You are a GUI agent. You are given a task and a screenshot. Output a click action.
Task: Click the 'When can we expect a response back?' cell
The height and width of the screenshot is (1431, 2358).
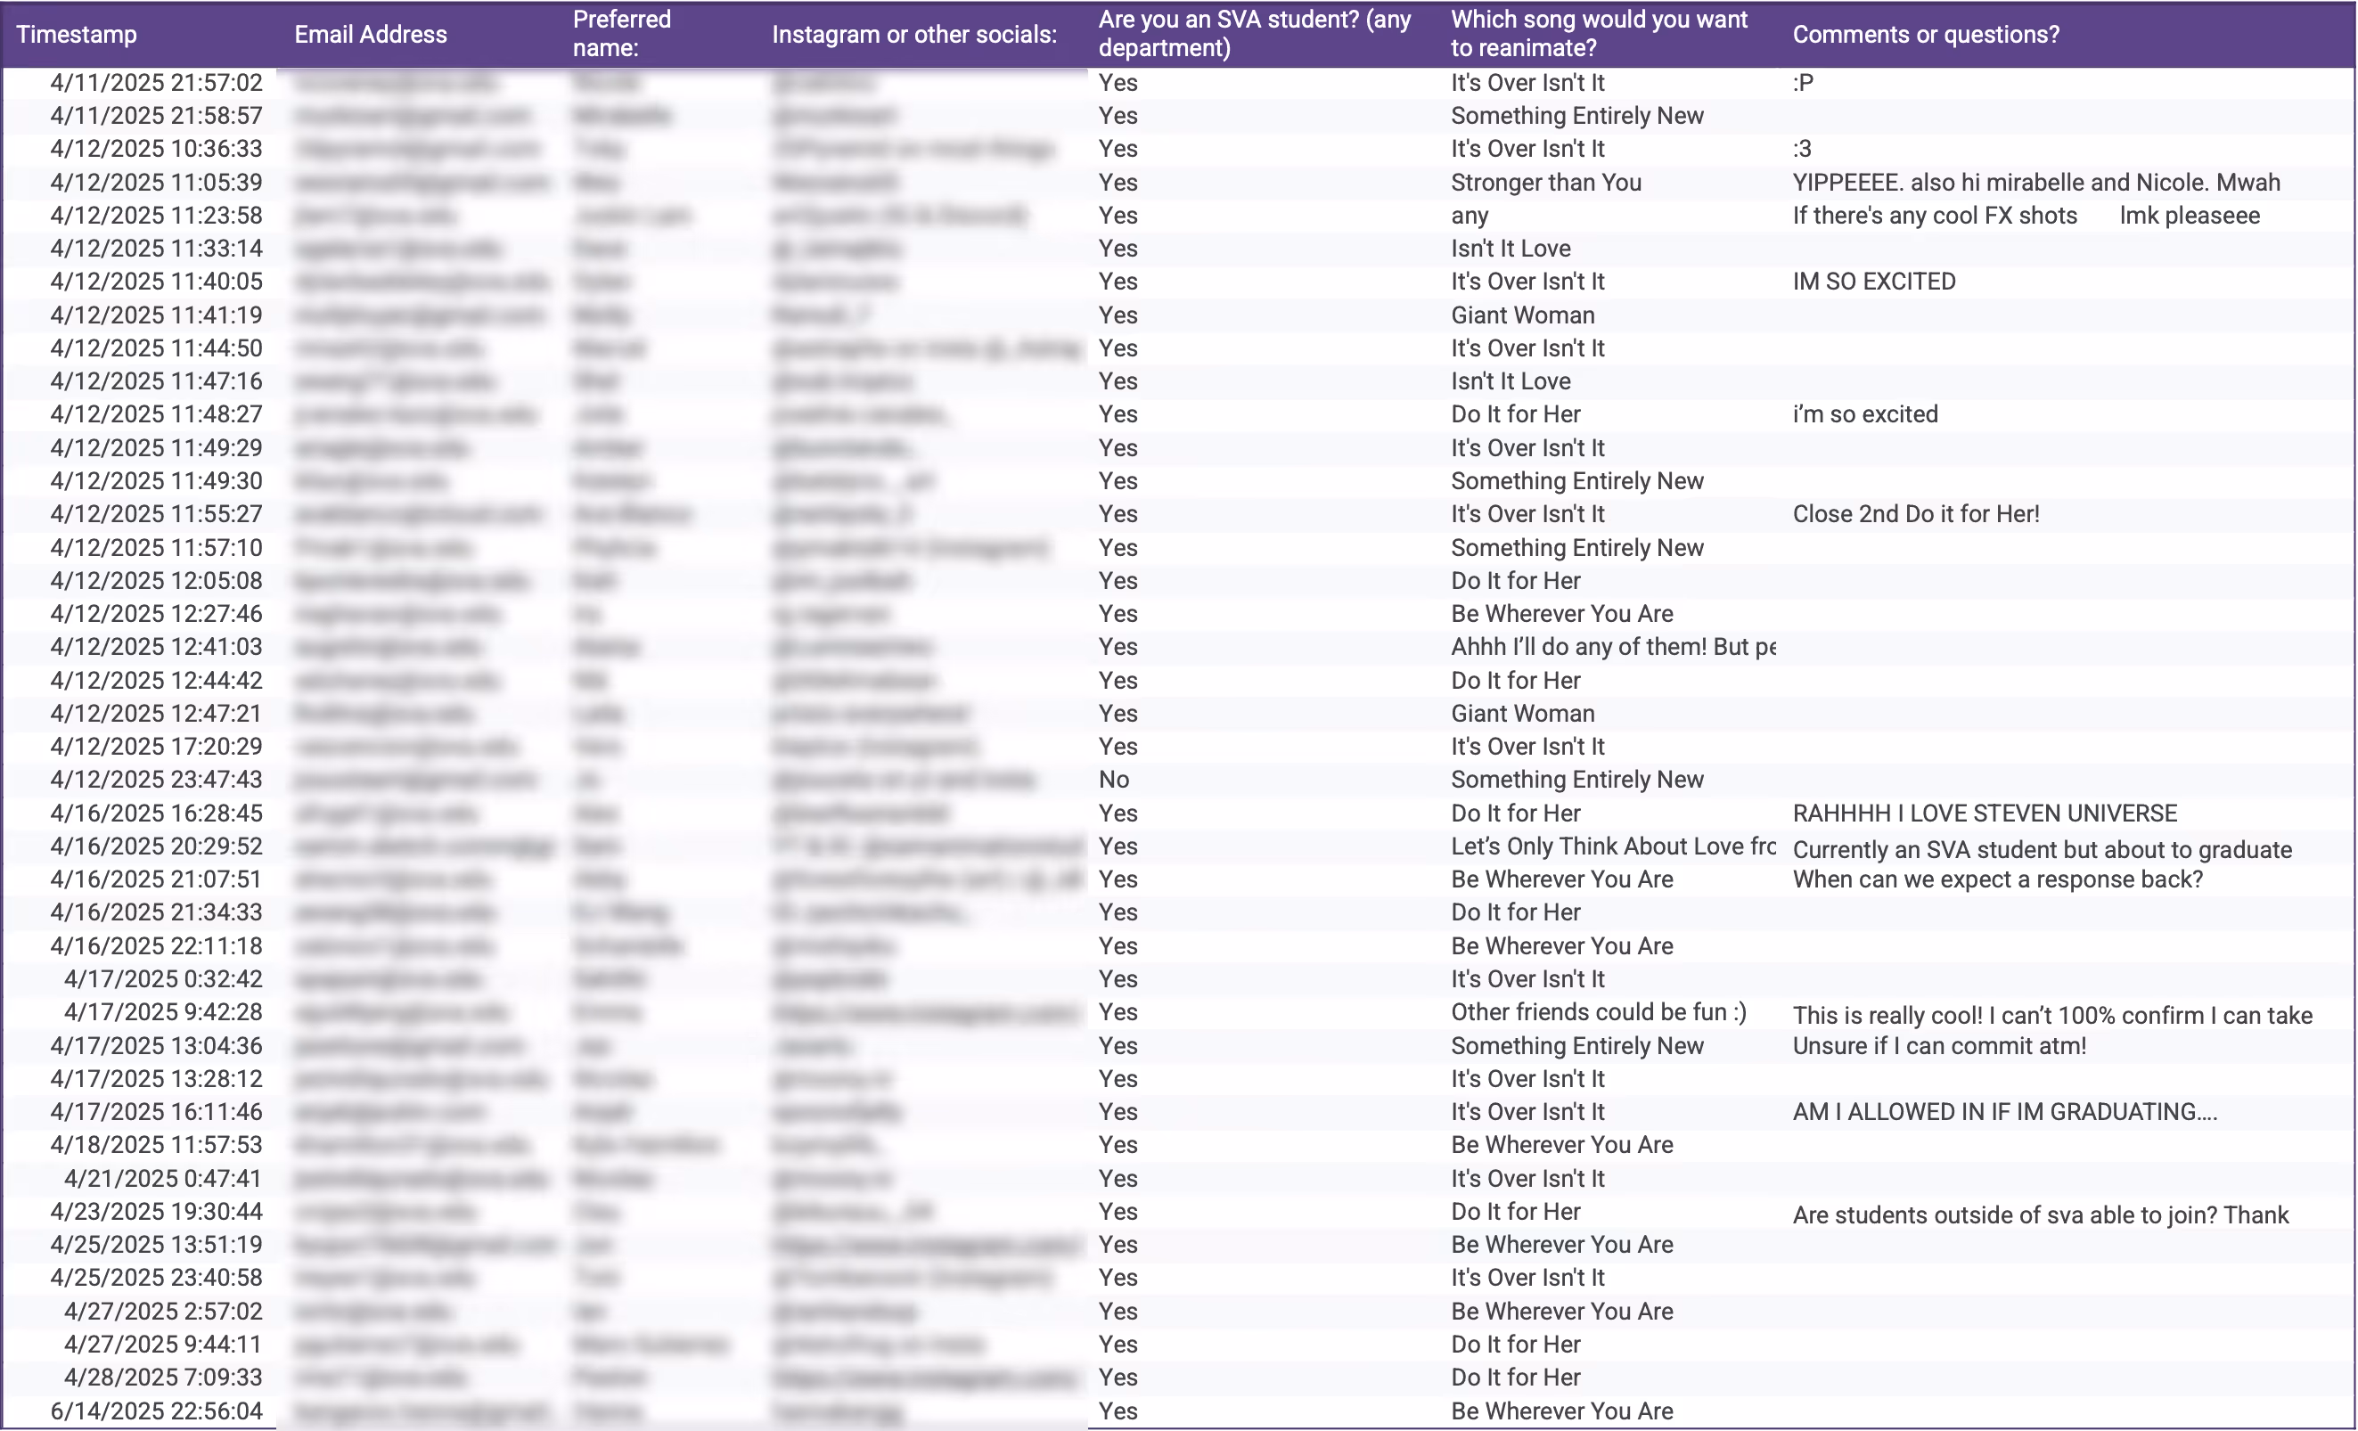(x=1997, y=879)
